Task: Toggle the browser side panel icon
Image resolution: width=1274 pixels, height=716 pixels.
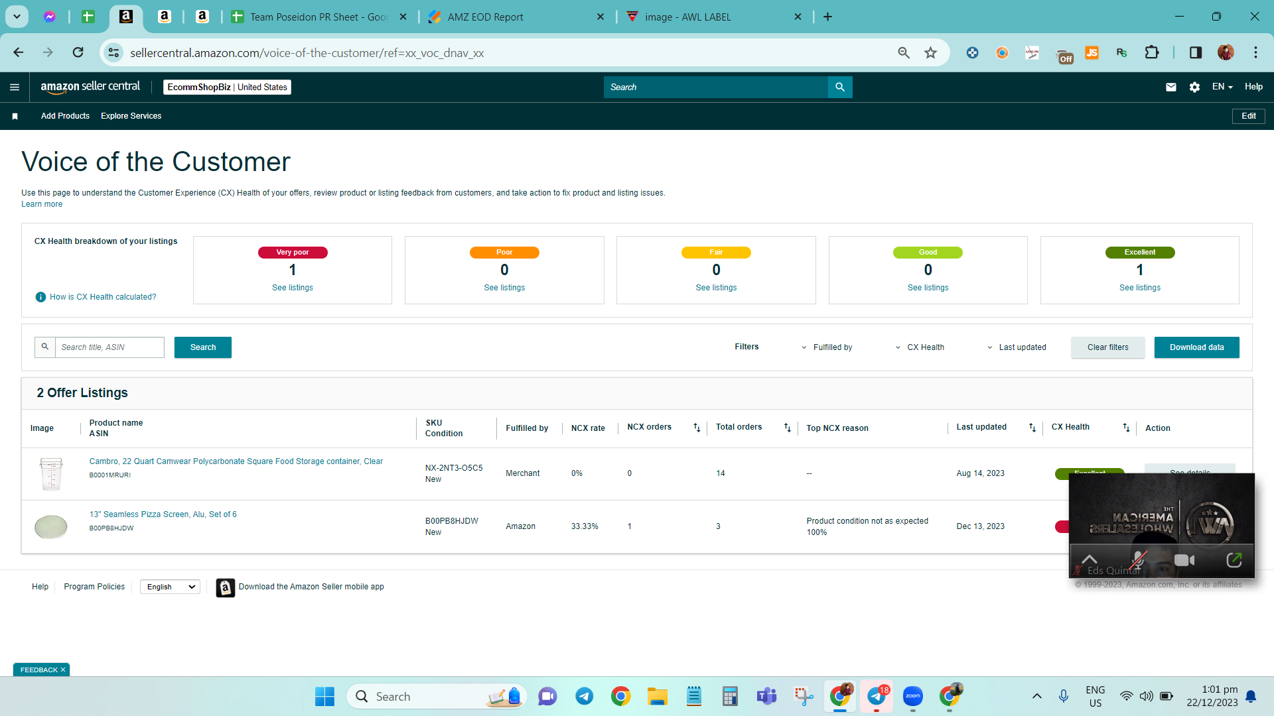Action: (x=1196, y=52)
